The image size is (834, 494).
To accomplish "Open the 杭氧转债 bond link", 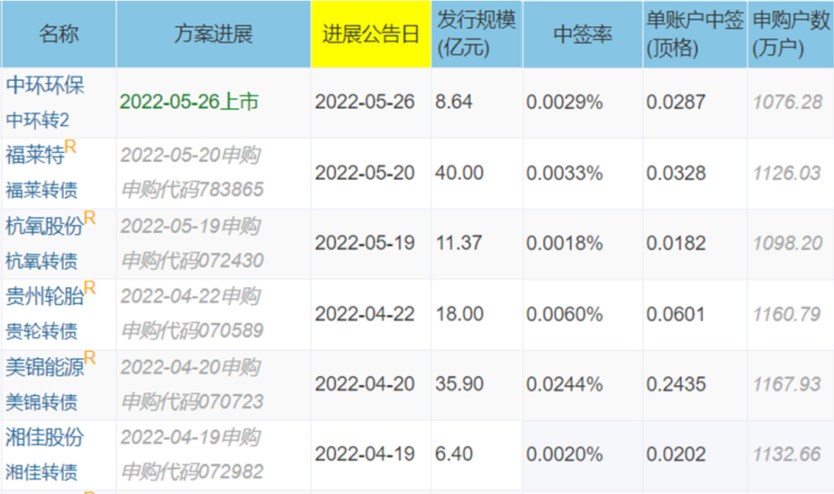I will (42, 261).
